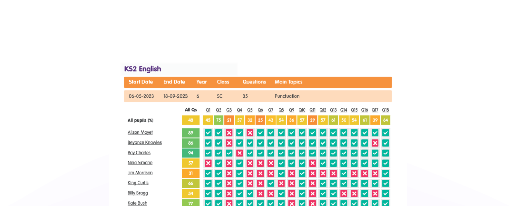Click the yellow 48 All Qs score cell

tap(190, 120)
